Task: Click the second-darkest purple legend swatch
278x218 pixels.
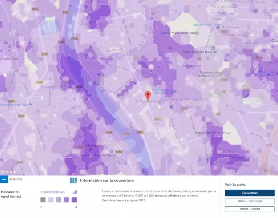Action: [66, 200]
